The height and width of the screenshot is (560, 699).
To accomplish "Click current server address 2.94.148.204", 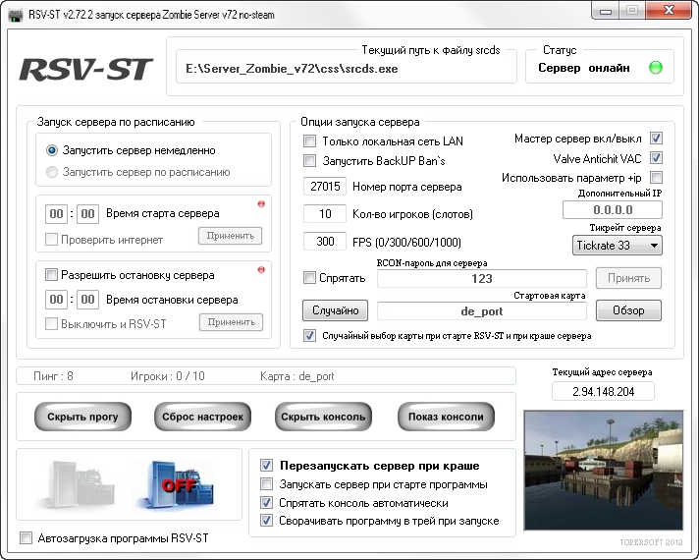I will [603, 391].
